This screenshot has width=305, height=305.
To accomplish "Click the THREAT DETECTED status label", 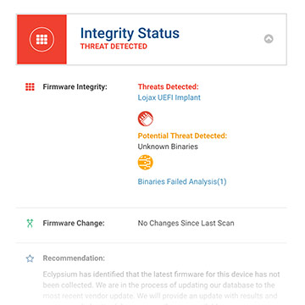I will (114, 47).
